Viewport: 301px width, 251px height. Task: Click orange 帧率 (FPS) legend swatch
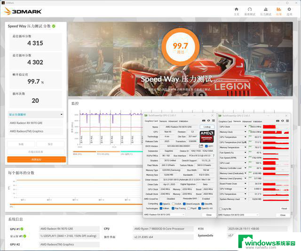(85, 152)
